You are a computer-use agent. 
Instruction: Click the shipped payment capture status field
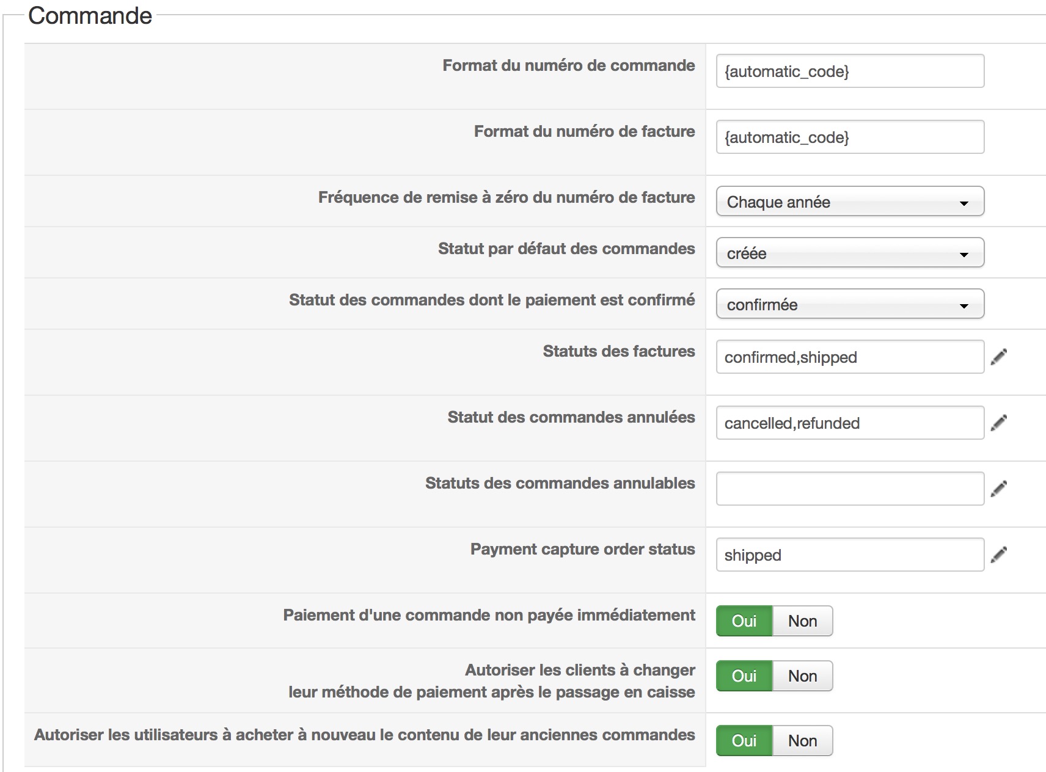point(850,555)
